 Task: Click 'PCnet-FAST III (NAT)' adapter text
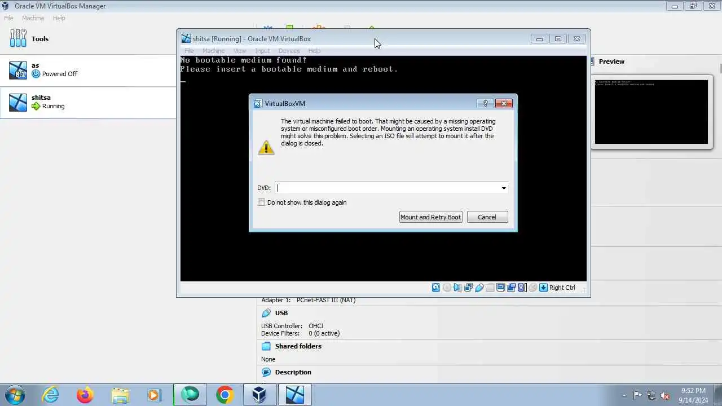(326, 300)
